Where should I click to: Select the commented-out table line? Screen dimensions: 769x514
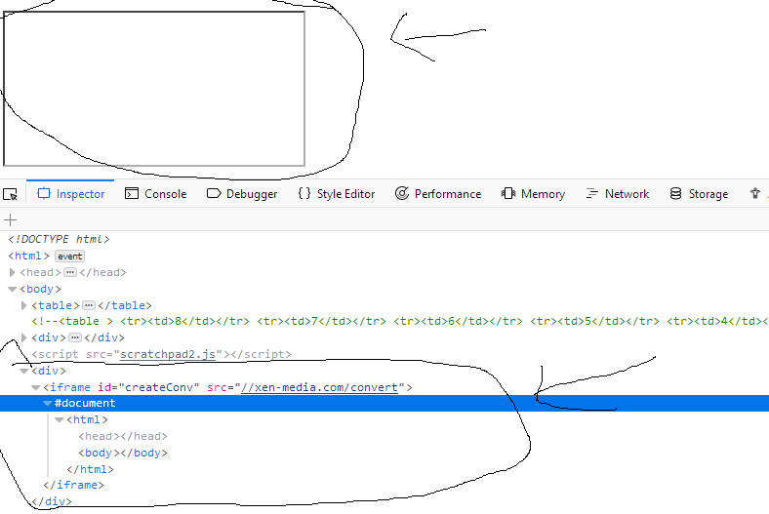coord(399,322)
